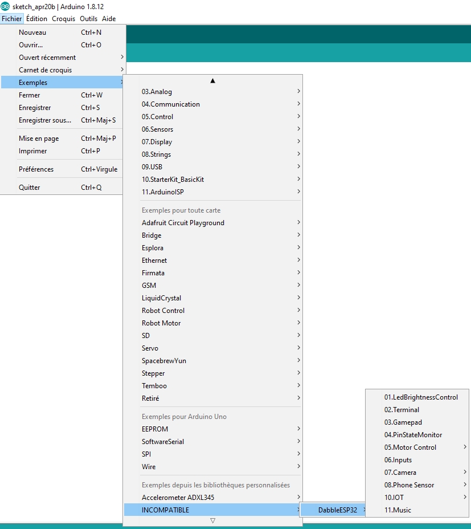The height and width of the screenshot is (529, 471).
Task: Open the 06.Sensors examples submenu
Action: coord(158,129)
